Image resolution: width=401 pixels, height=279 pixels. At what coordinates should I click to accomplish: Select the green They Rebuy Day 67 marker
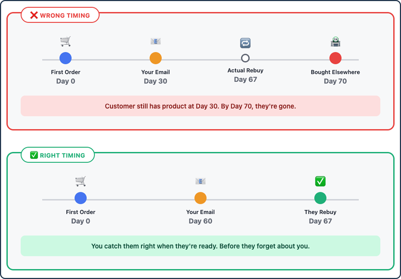pyautogui.click(x=320, y=198)
